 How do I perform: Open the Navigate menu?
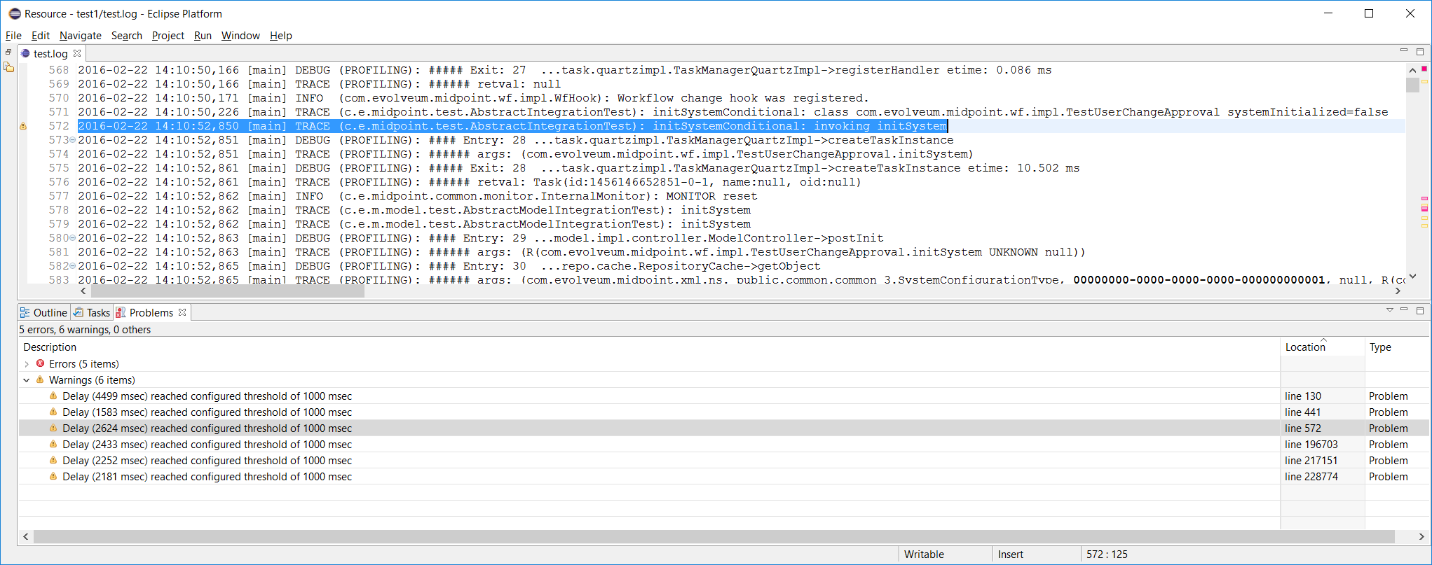point(80,36)
